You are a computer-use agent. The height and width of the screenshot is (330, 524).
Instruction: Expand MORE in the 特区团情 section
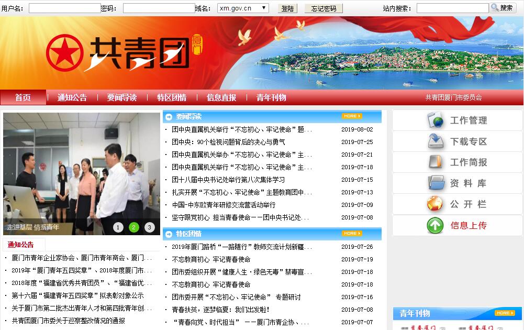pos(352,234)
